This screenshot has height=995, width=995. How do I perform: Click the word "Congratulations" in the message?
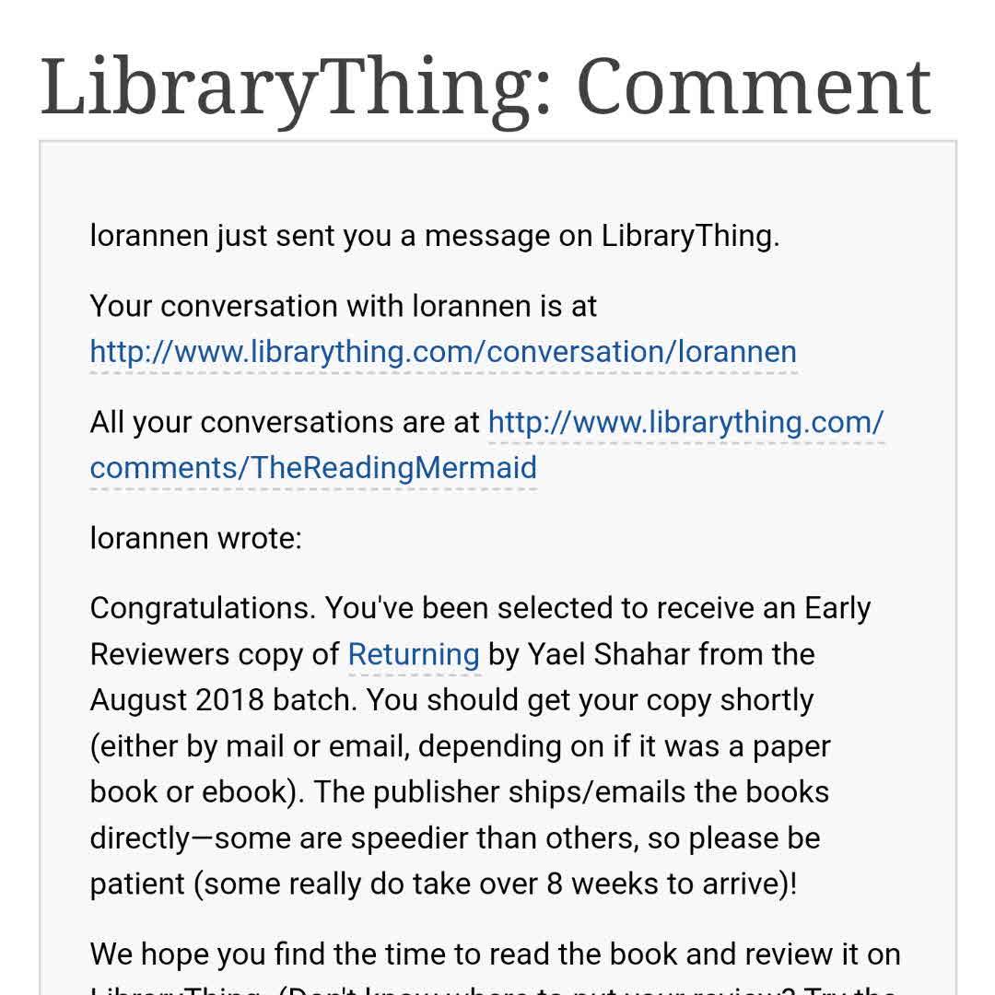[203, 608]
